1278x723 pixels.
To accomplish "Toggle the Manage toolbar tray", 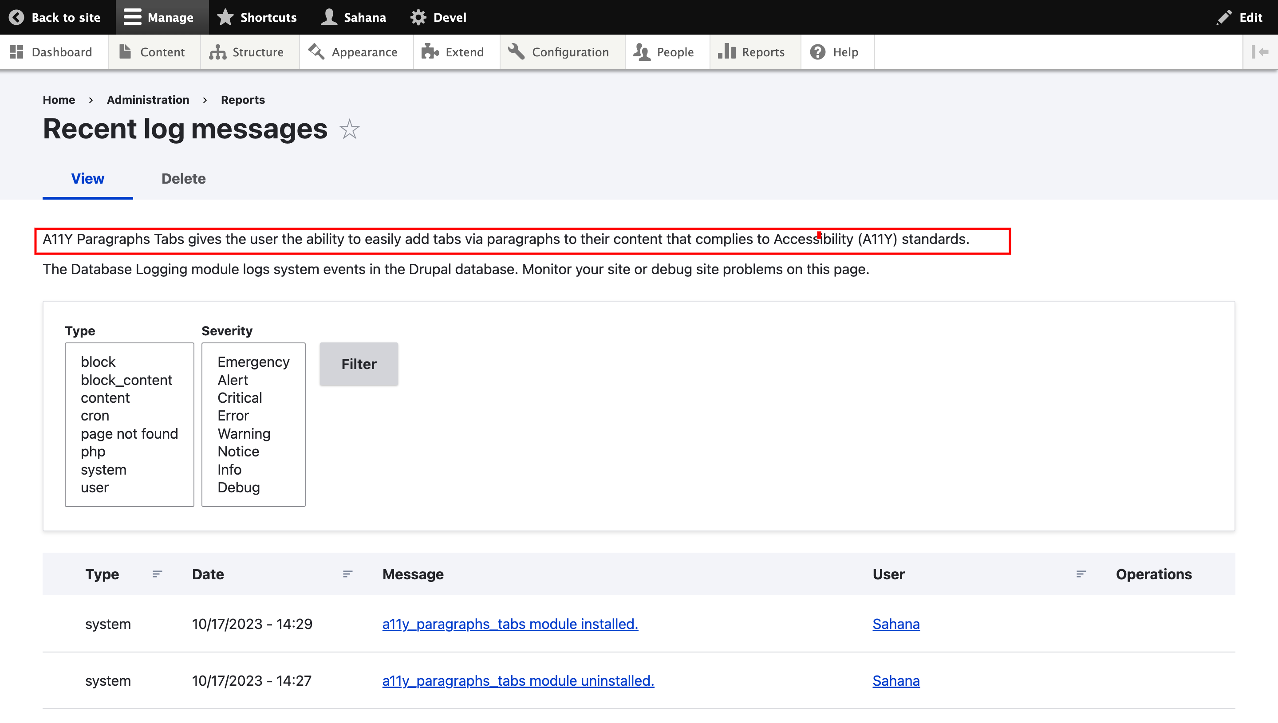I will click(158, 17).
